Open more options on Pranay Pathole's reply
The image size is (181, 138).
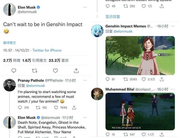(x=85, y=81)
